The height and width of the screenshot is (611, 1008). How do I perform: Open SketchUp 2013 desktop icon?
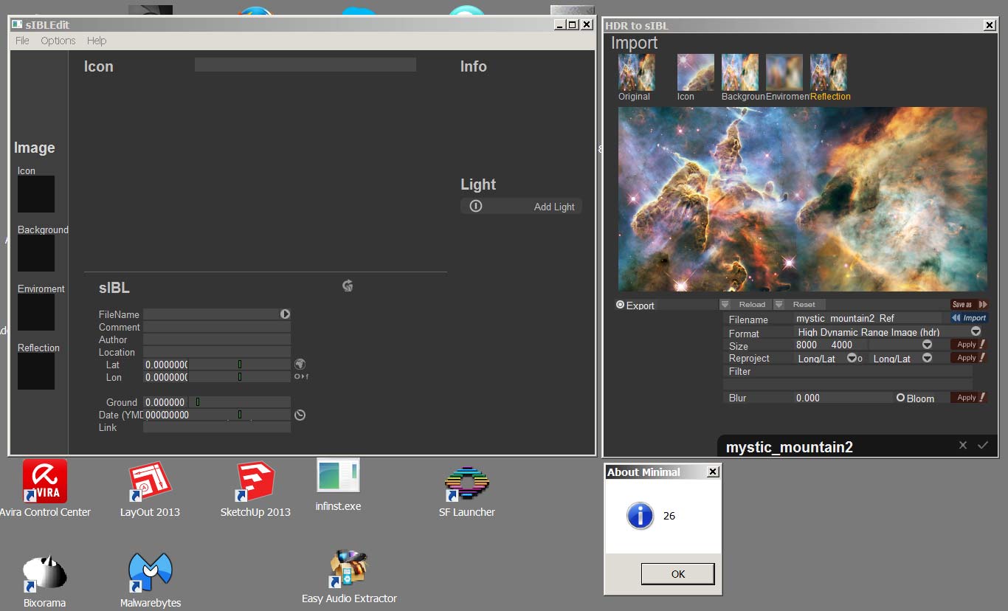click(x=255, y=489)
